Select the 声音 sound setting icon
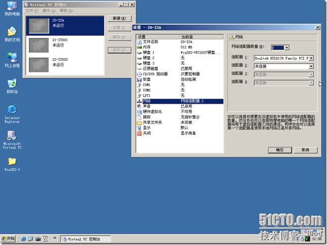 (x=139, y=106)
